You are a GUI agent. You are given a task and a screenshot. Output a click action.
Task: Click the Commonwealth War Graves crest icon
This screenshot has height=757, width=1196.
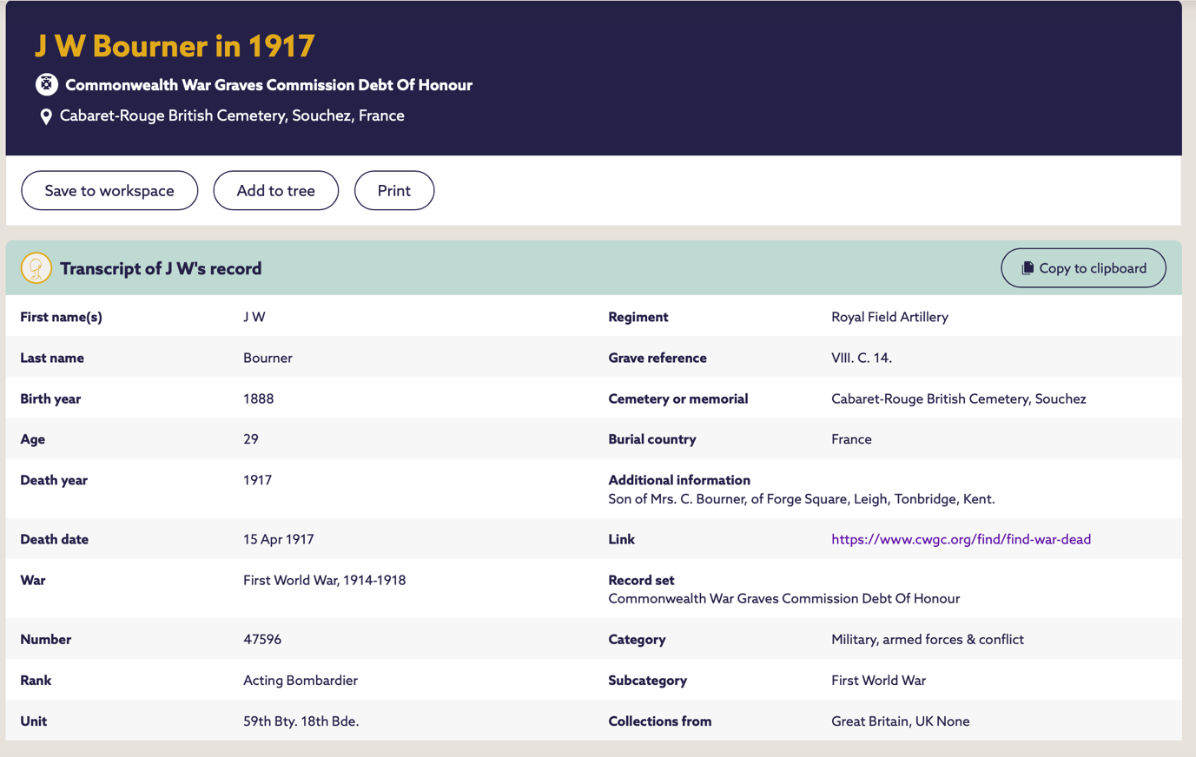(x=47, y=84)
